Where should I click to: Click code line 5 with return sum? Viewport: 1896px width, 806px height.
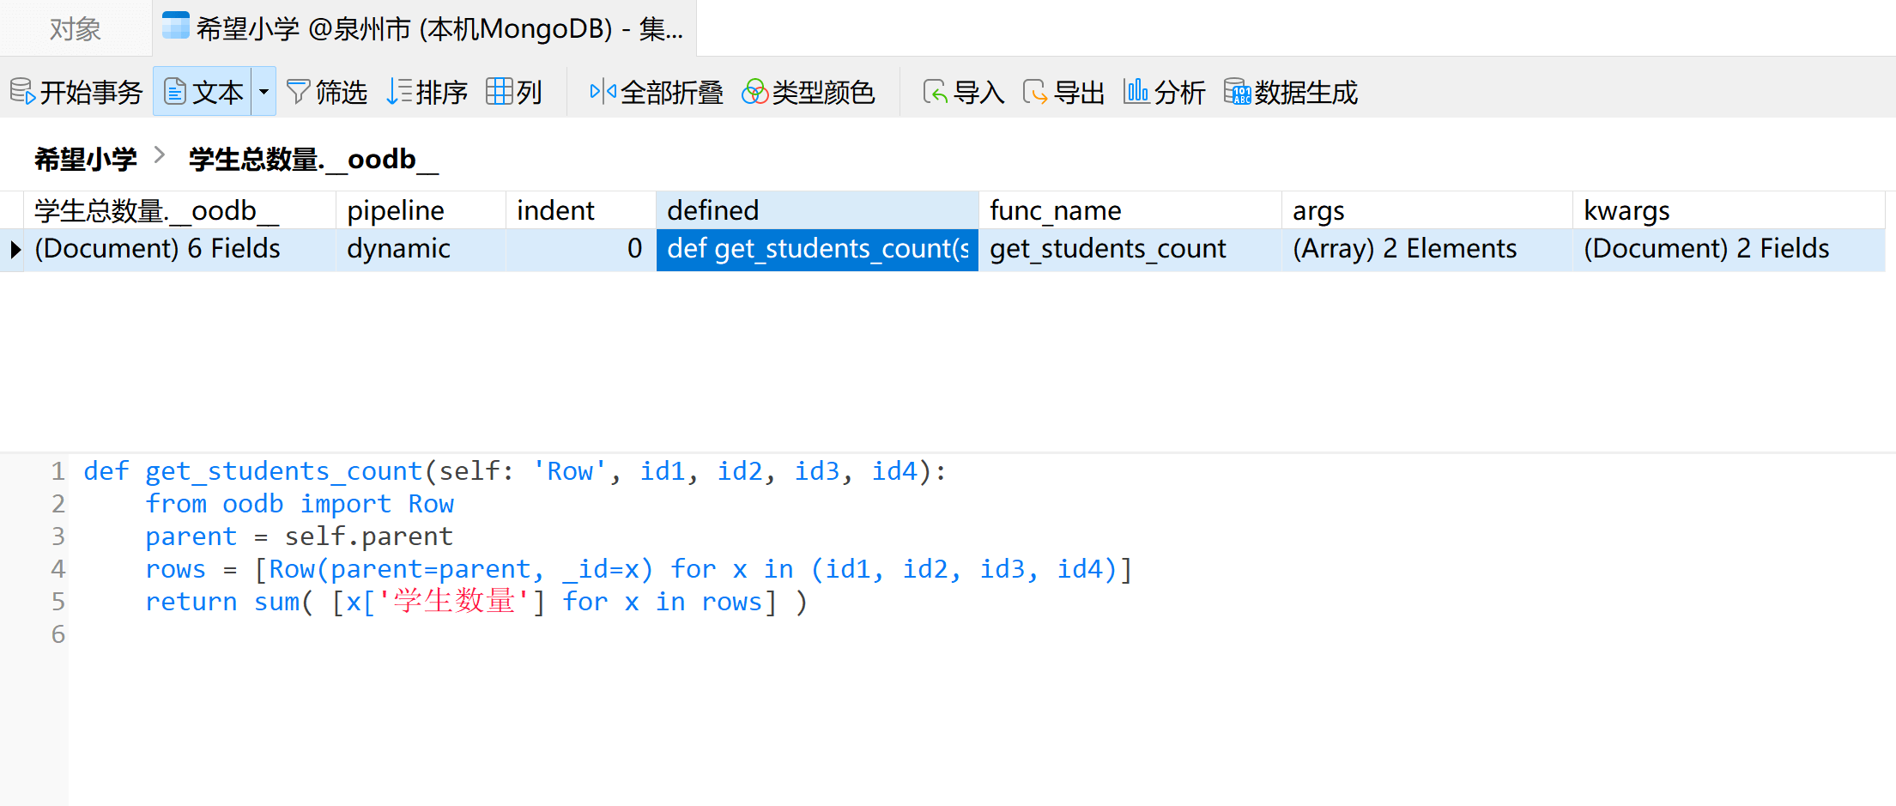coord(476,602)
